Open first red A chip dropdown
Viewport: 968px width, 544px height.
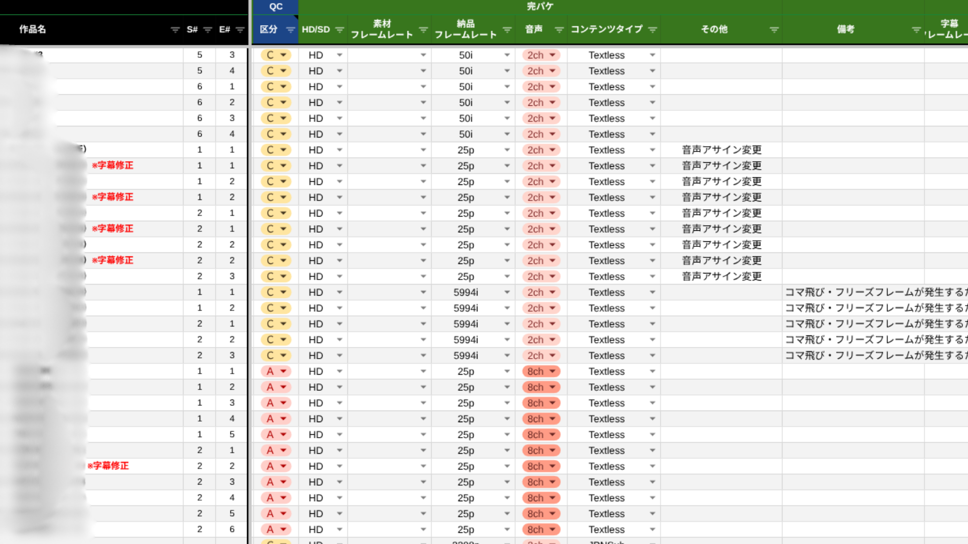point(283,371)
